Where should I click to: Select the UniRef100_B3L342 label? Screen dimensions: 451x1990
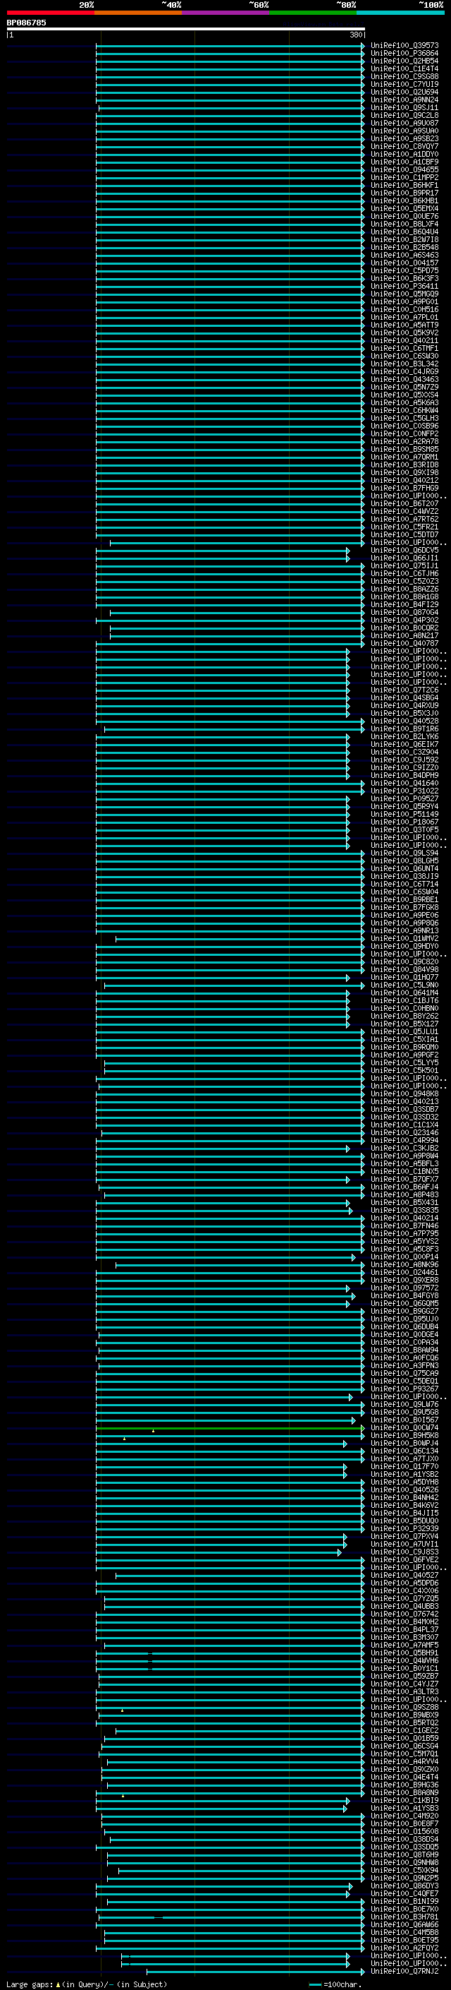click(x=404, y=364)
